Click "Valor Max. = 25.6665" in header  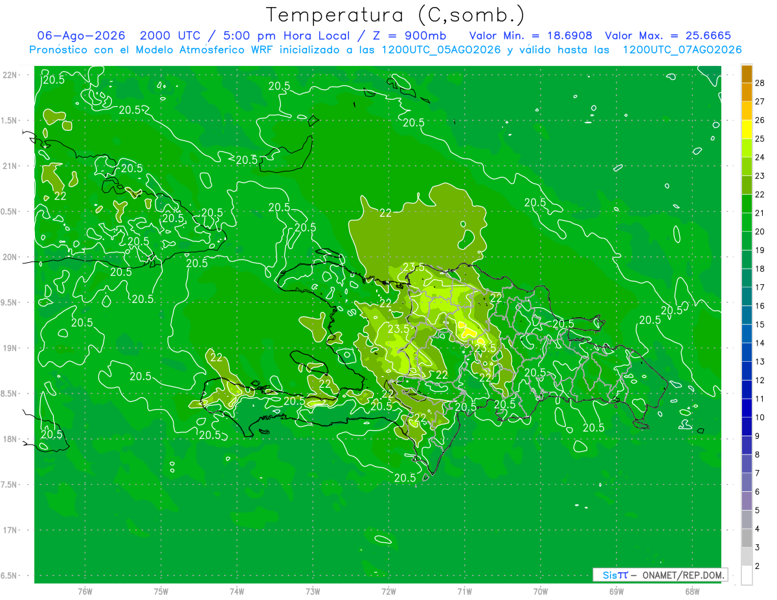click(x=668, y=36)
